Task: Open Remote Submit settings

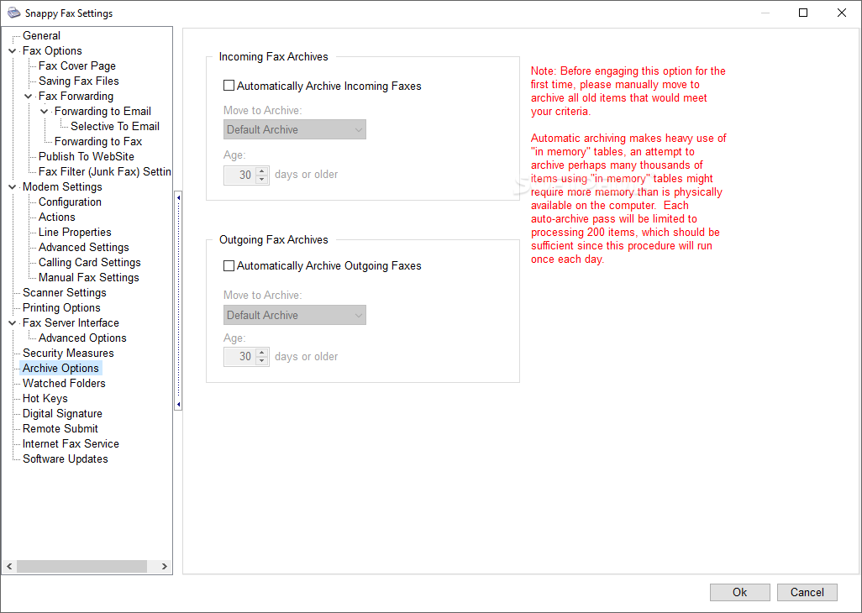Action: [60, 428]
